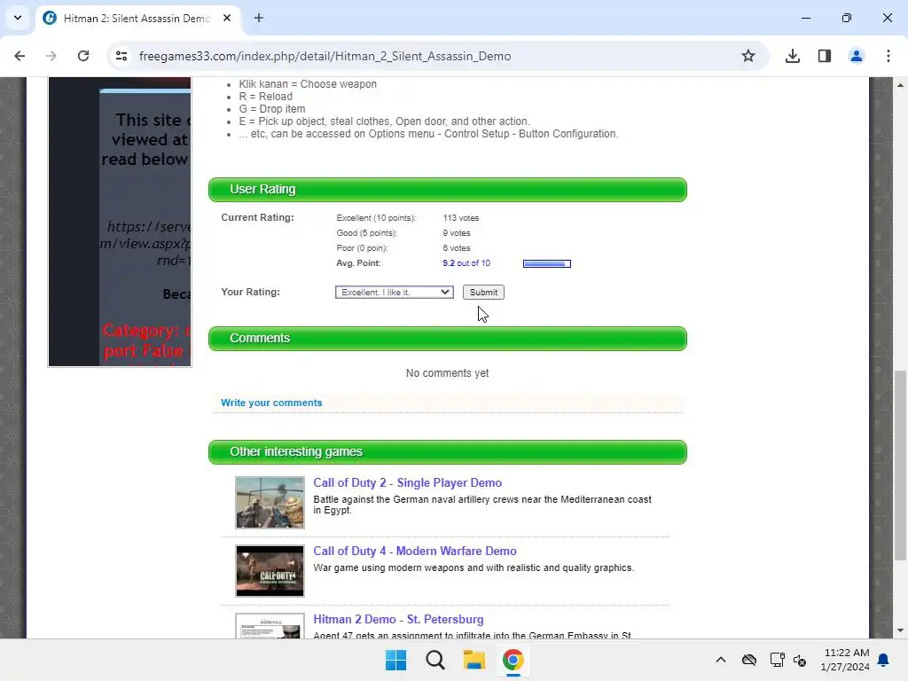Click the 113 votes text
Viewport: 908px width, 681px height.
(x=461, y=218)
